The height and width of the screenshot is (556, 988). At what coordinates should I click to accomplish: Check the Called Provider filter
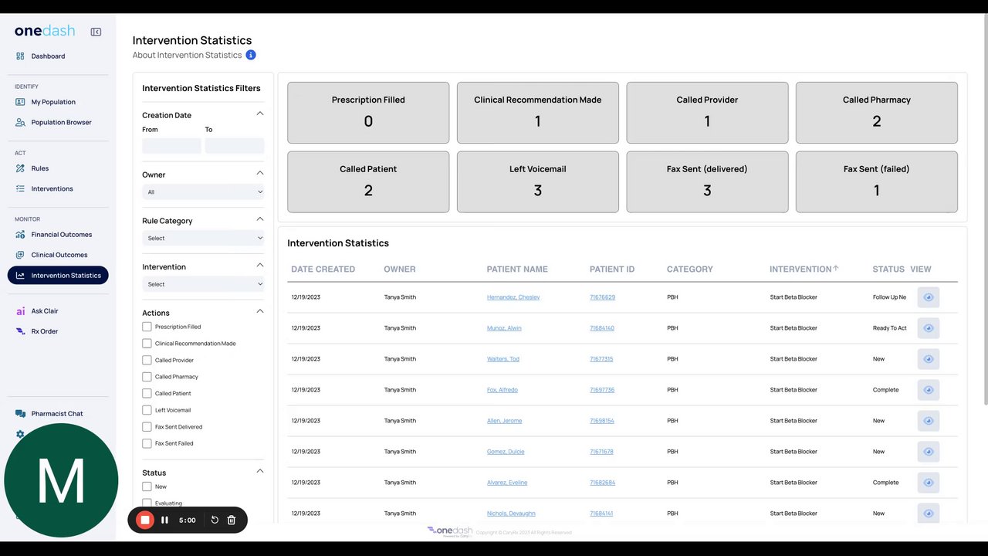coord(147,360)
